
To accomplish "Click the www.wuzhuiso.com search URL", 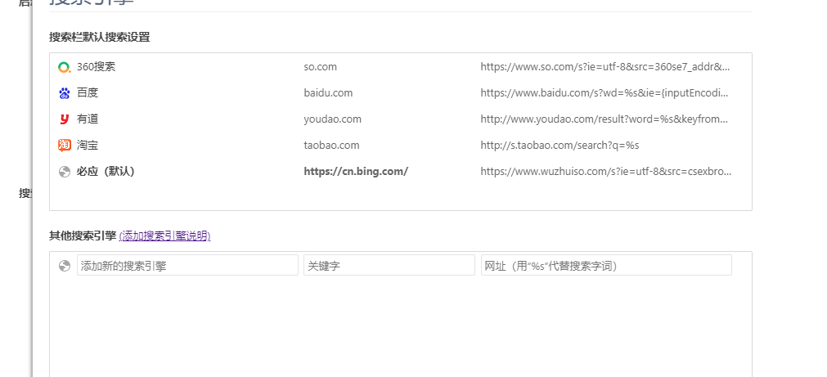I will 606,172.
